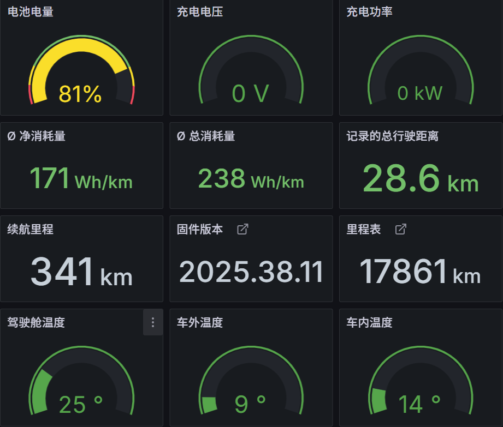Select the 充电电压 panel title
This screenshot has width=503, height=427.
(x=200, y=11)
